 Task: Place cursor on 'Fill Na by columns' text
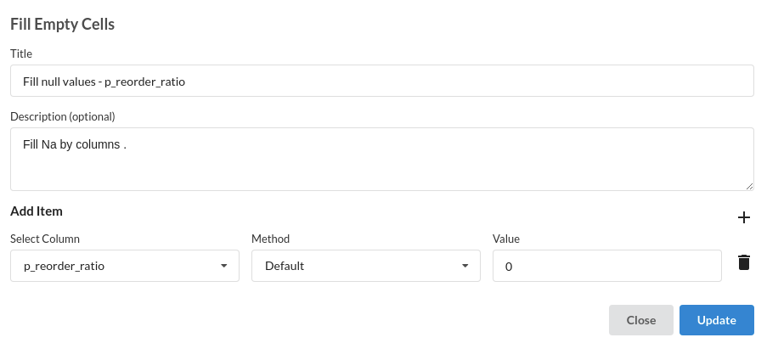pos(71,144)
